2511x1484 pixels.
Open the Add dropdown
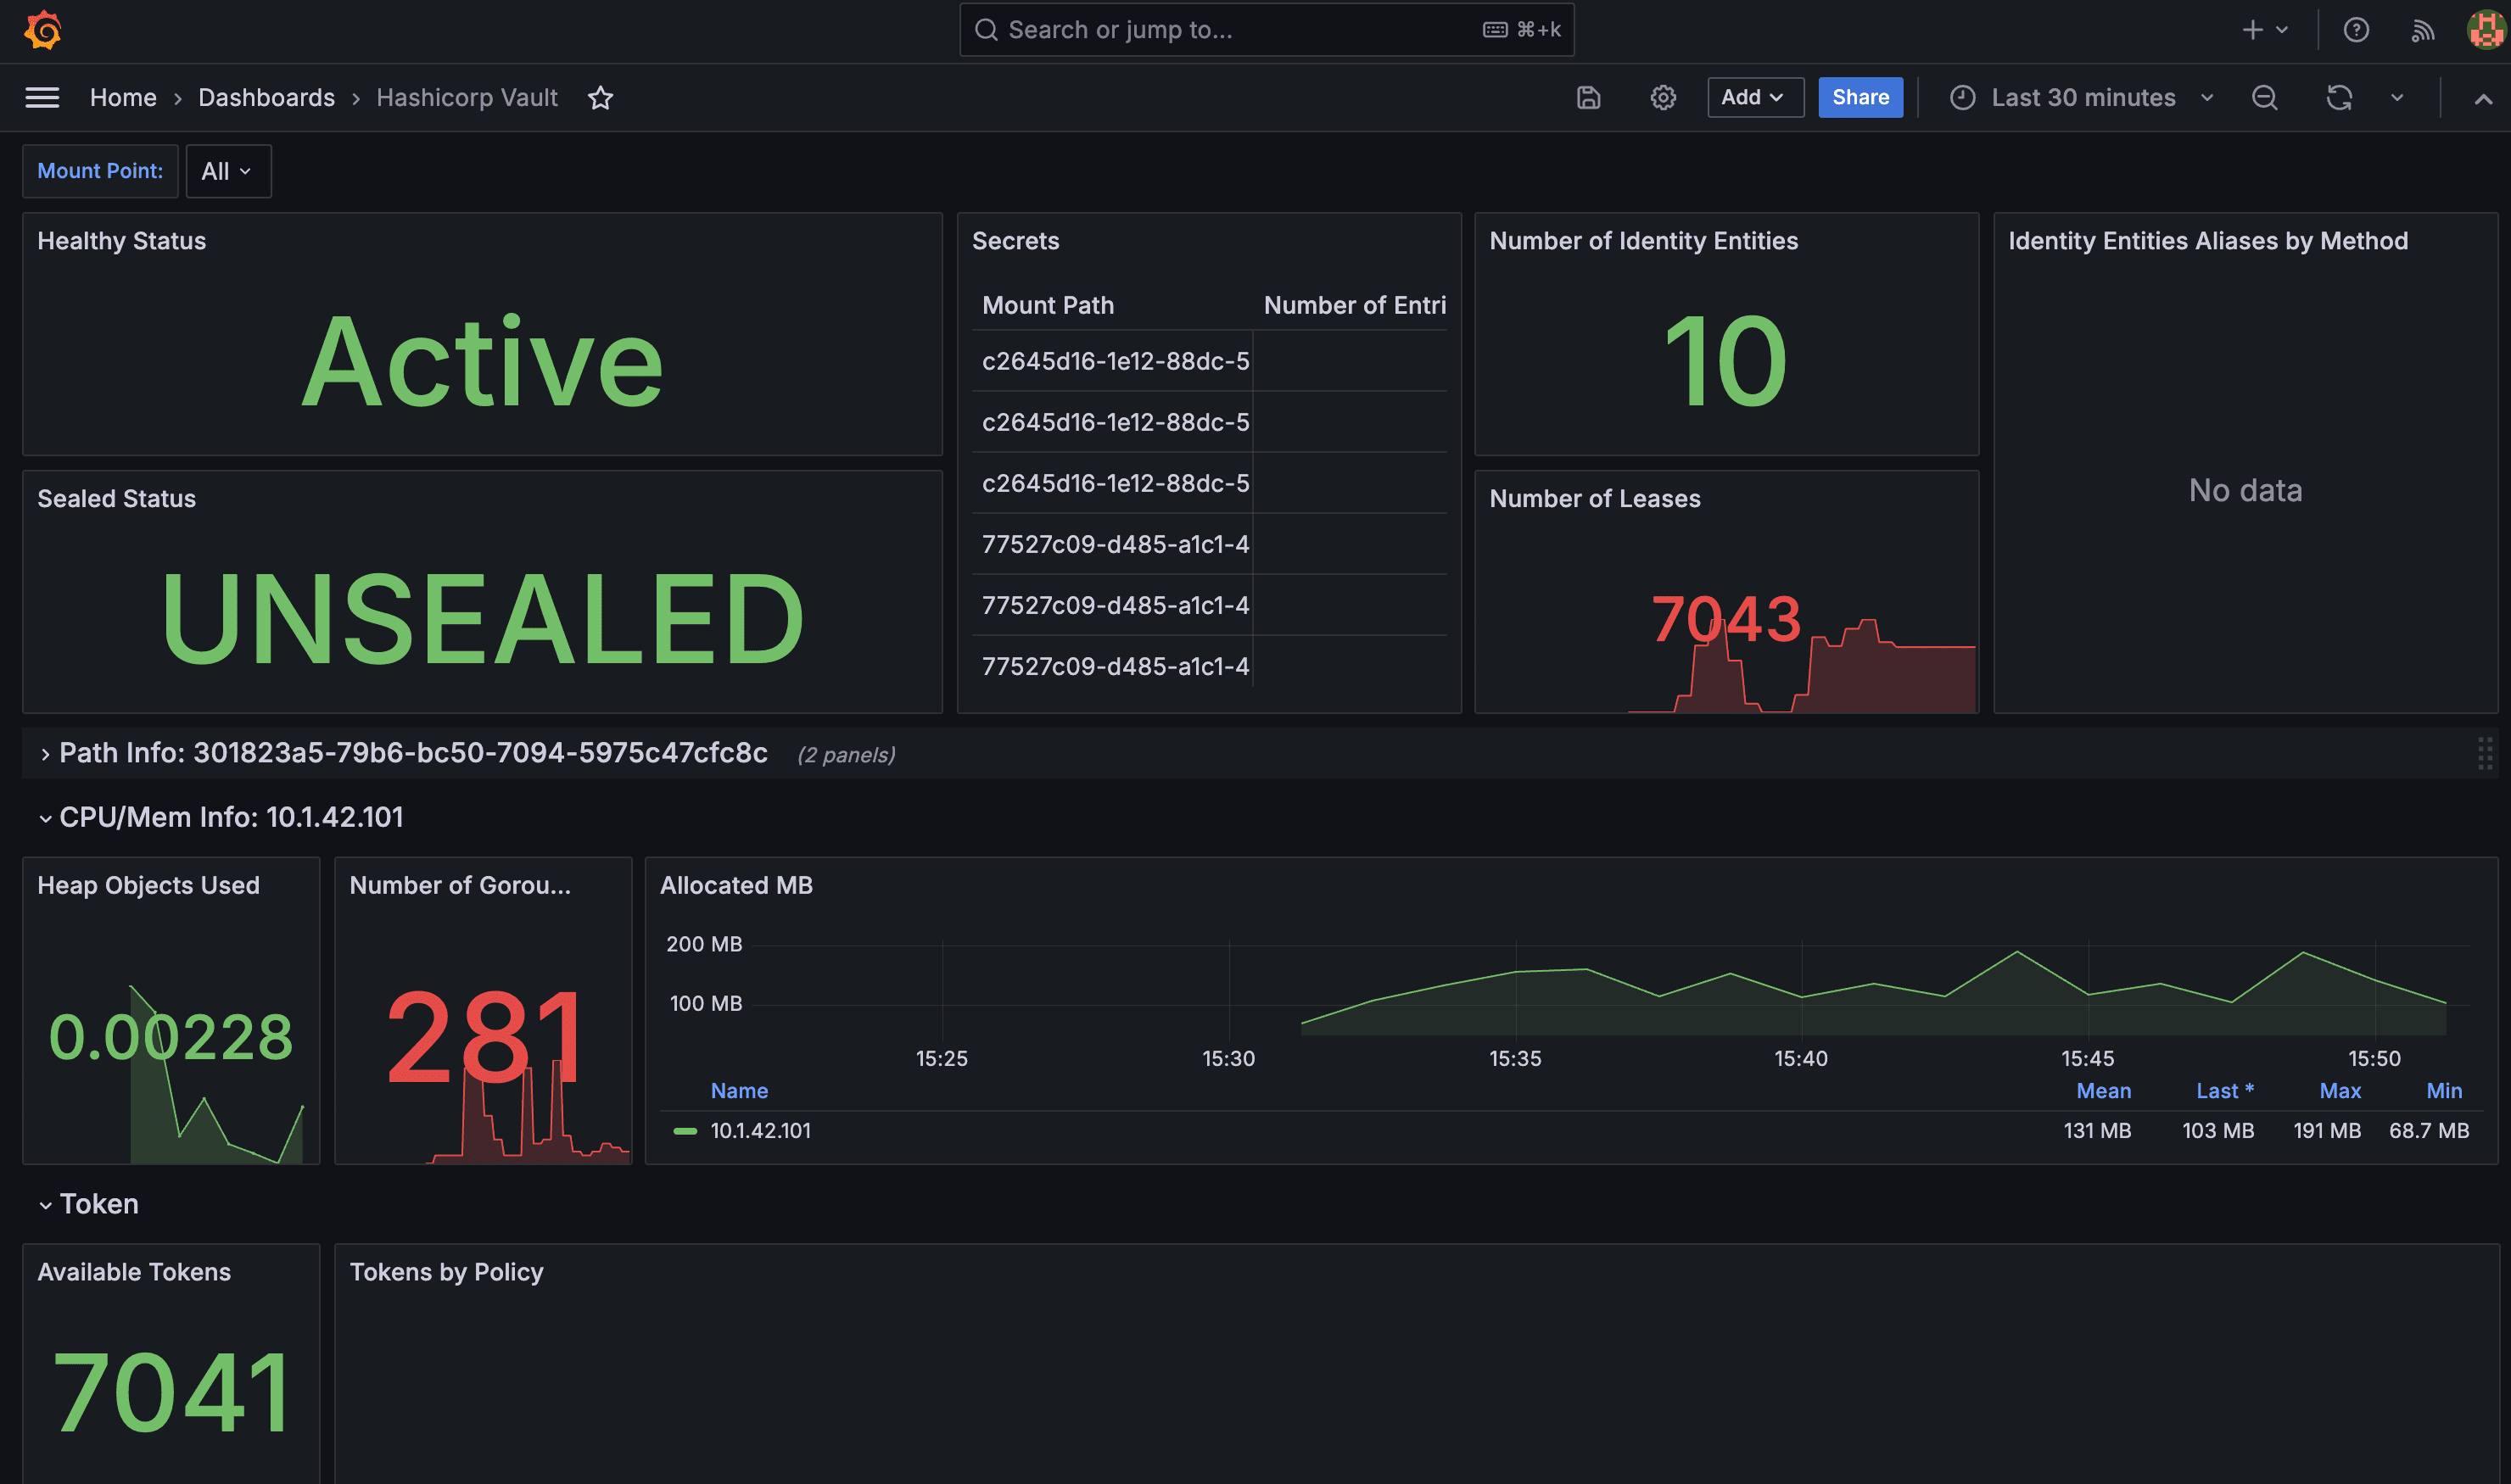[x=1754, y=97]
